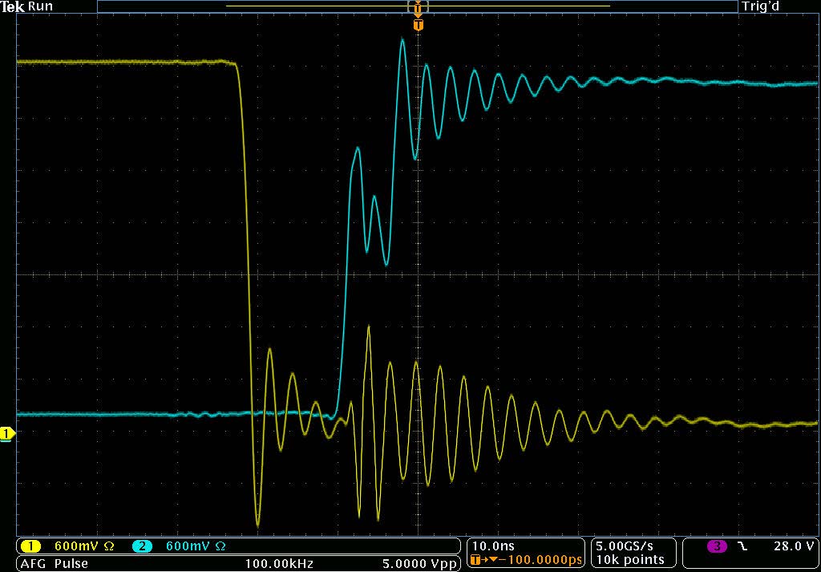Click the channel 1 ground reference marker
This screenshot has width=821, height=572.
[x=6, y=434]
